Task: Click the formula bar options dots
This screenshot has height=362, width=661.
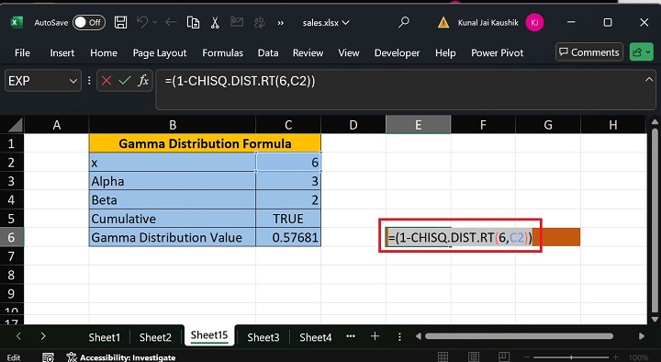Action: [89, 80]
